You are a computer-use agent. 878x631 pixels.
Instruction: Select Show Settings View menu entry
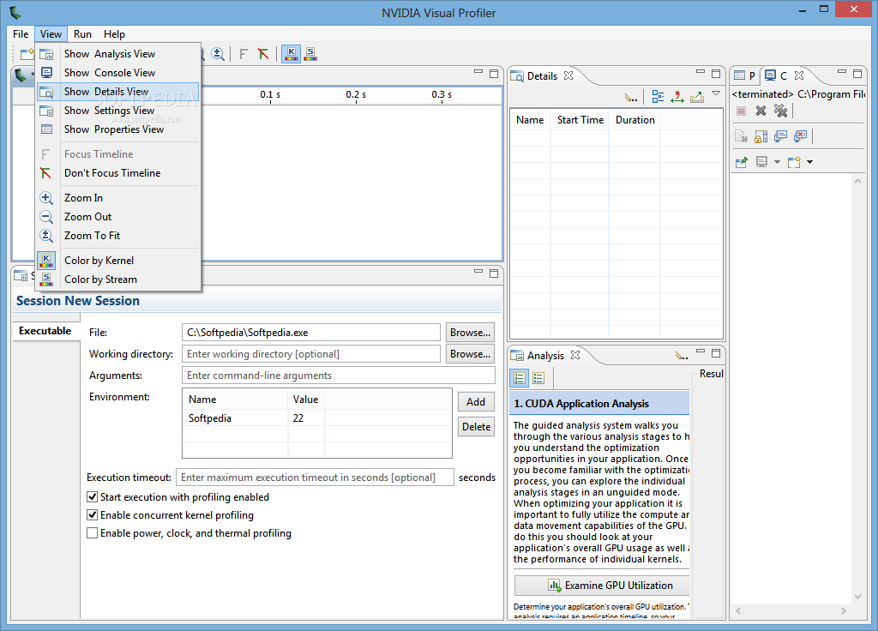pyautogui.click(x=118, y=111)
